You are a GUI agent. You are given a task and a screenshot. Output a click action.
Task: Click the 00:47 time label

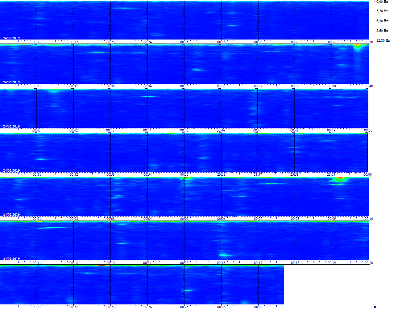(x=257, y=130)
